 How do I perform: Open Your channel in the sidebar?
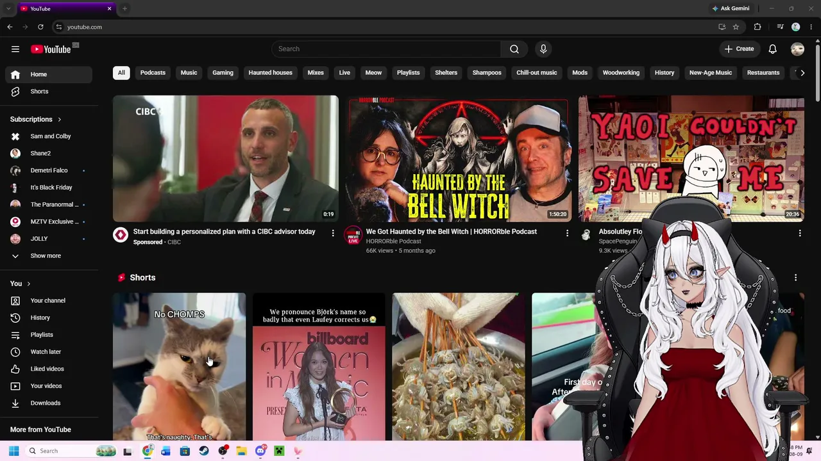(x=49, y=300)
